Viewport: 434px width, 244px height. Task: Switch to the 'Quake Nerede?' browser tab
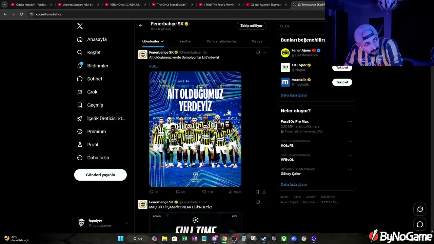[32, 5]
